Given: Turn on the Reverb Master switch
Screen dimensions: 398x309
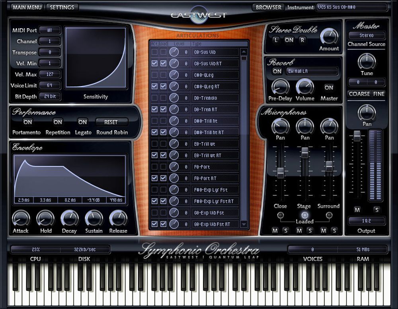Looking at the screenshot, I should click(329, 88).
